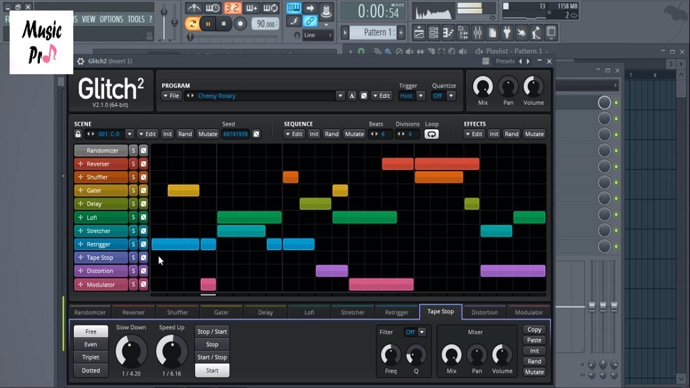This screenshot has height=388, width=690.
Task: Open the Program Edit dropdown
Action: [x=382, y=96]
